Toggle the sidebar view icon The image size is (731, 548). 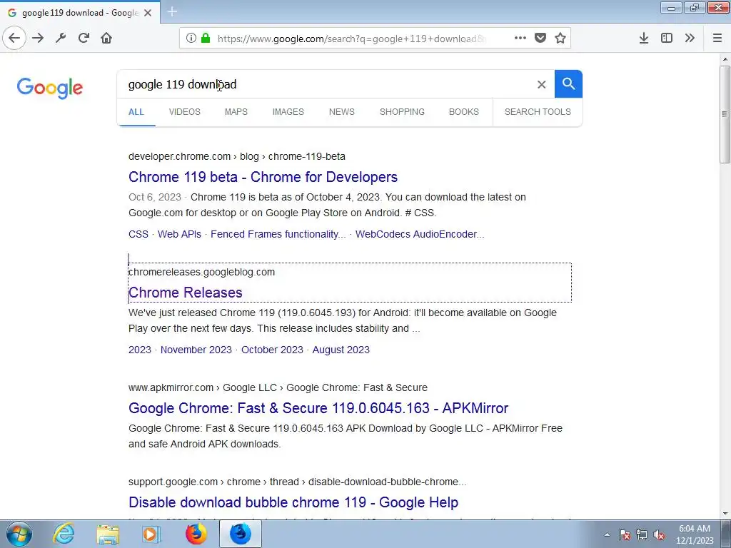coord(667,38)
